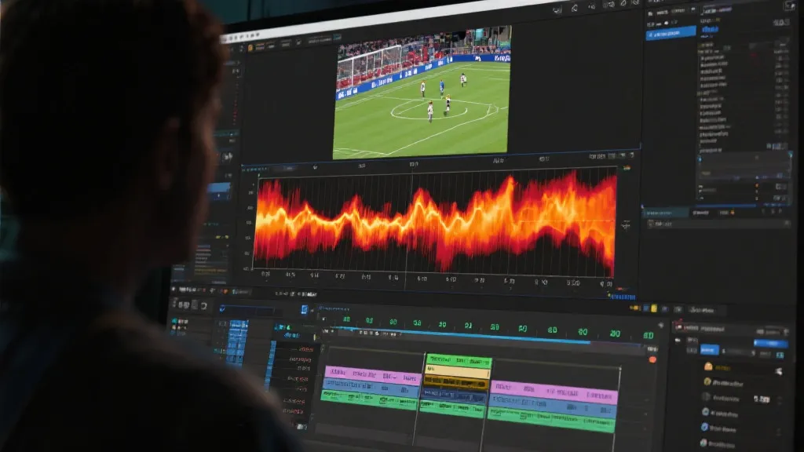Click the orange effect icon in the lower-right list
The height and width of the screenshot is (452, 804).
click(708, 366)
